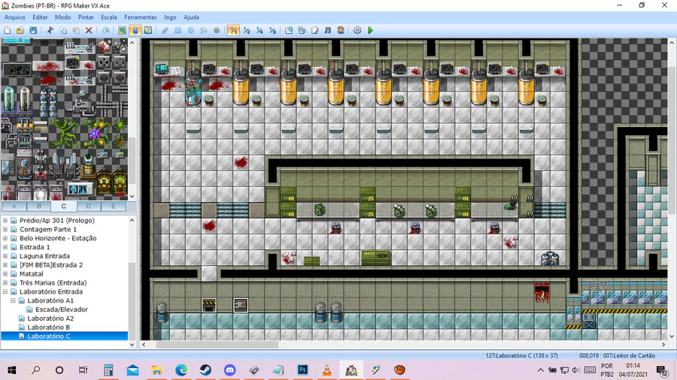The width and height of the screenshot is (677, 380).
Task: Expand the Três Marias (Entrada) node
Action: (5, 282)
